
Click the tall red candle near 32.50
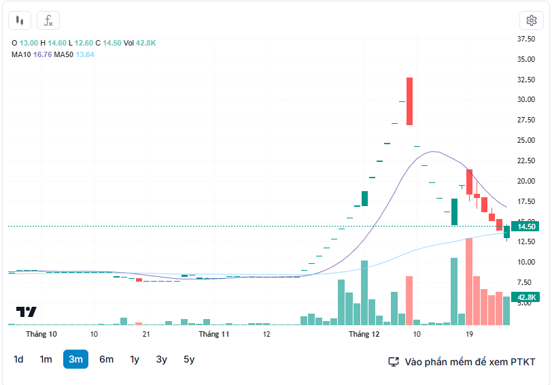point(410,101)
